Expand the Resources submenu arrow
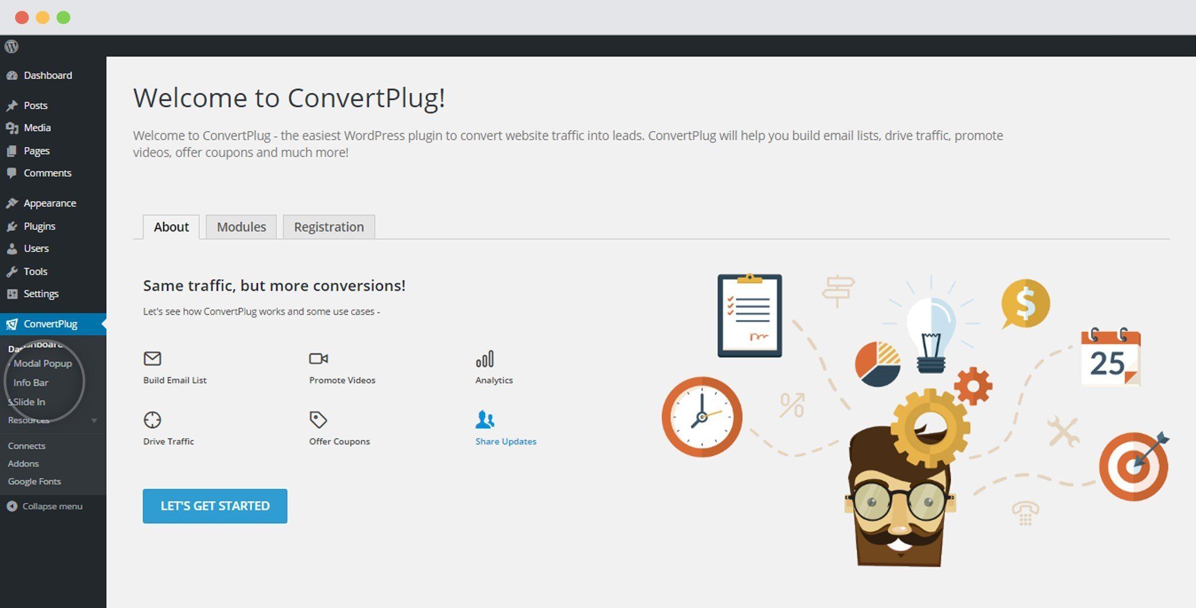The height and width of the screenshot is (608, 1196). pyautogui.click(x=94, y=421)
